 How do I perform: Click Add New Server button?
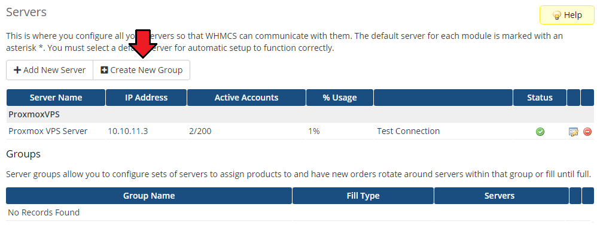(x=50, y=70)
